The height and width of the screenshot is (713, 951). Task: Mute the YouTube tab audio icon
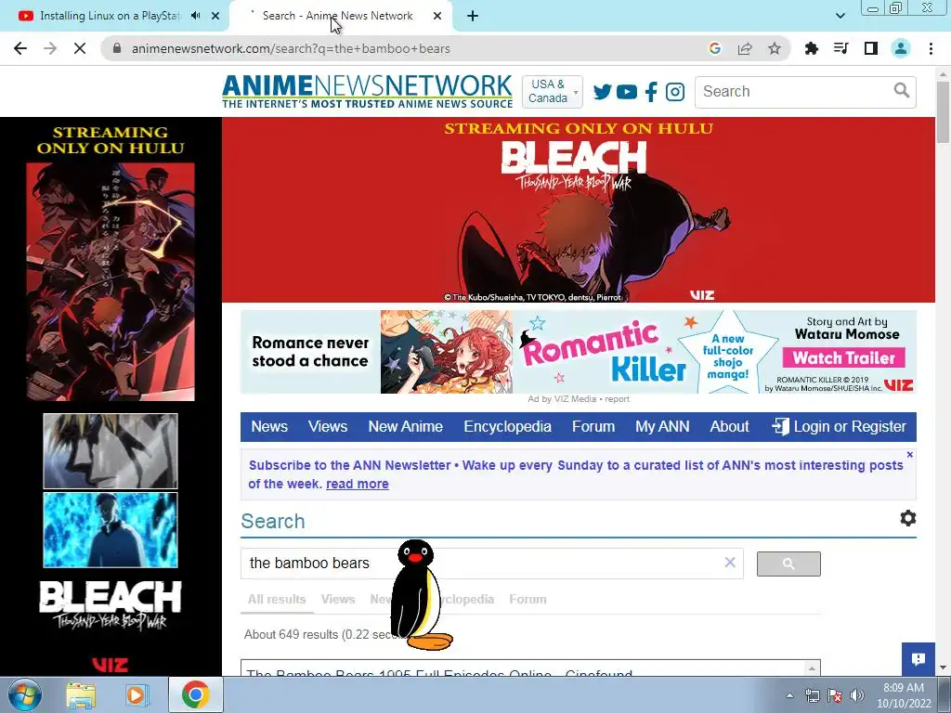[x=195, y=16]
